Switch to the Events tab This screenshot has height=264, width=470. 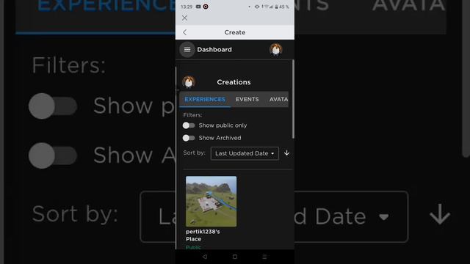pos(247,100)
